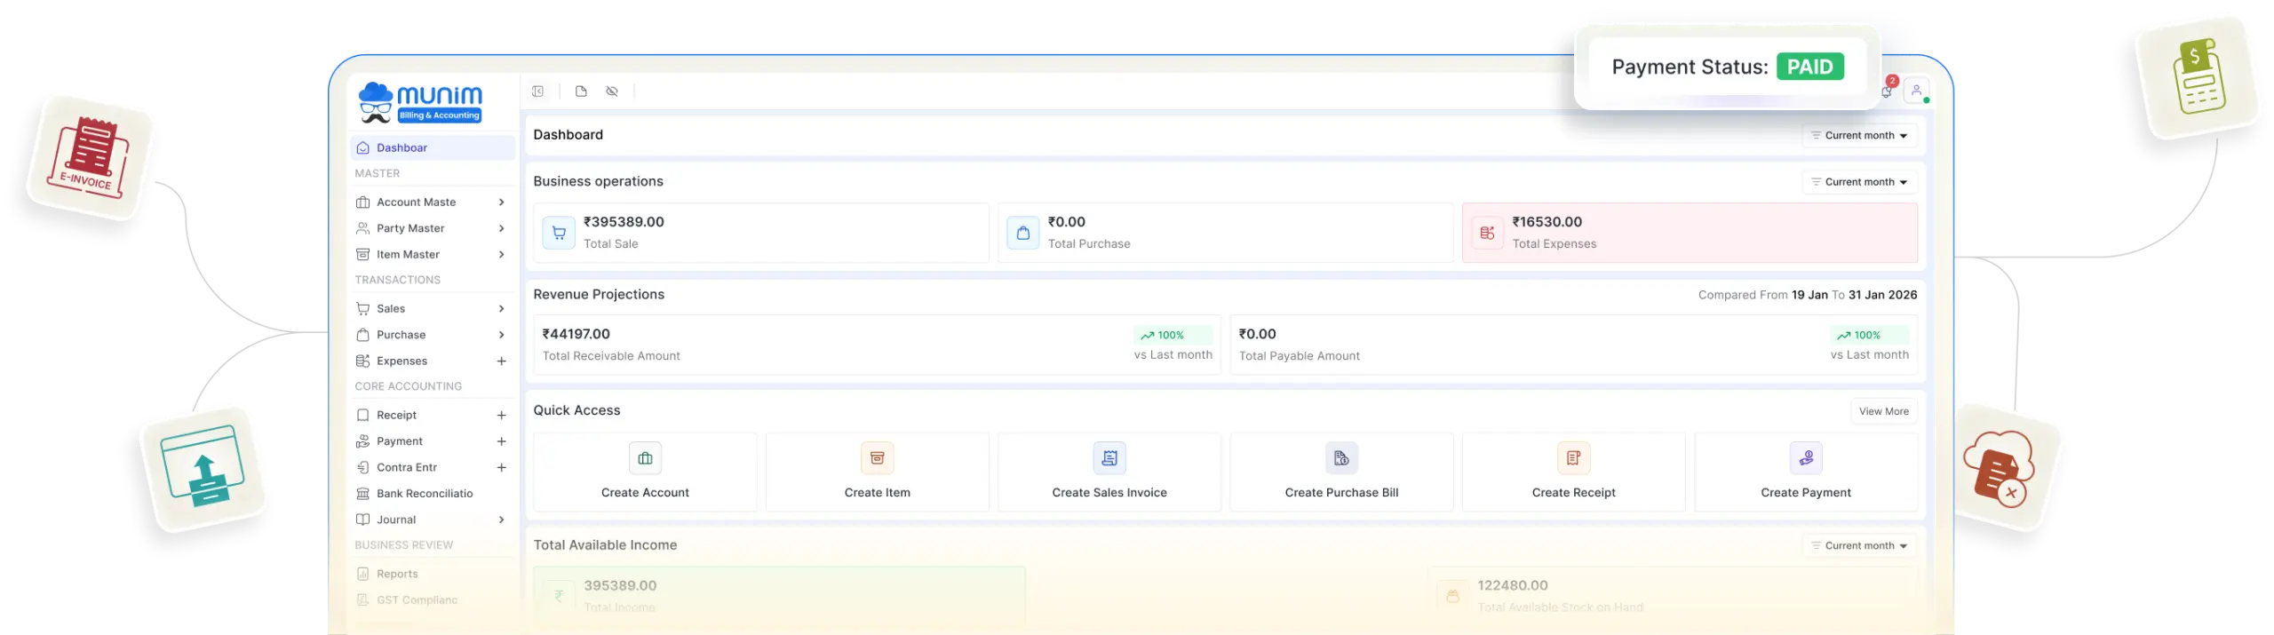Expand Account Master chevron
The height and width of the screenshot is (635, 2274).
(x=502, y=202)
